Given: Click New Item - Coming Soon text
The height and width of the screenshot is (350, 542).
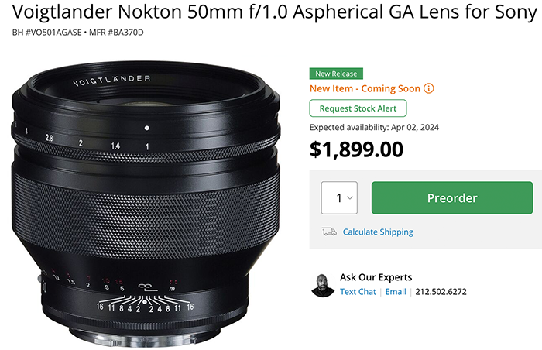Looking at the screenshot, I should pyautogui.click(x=365, y=88).
